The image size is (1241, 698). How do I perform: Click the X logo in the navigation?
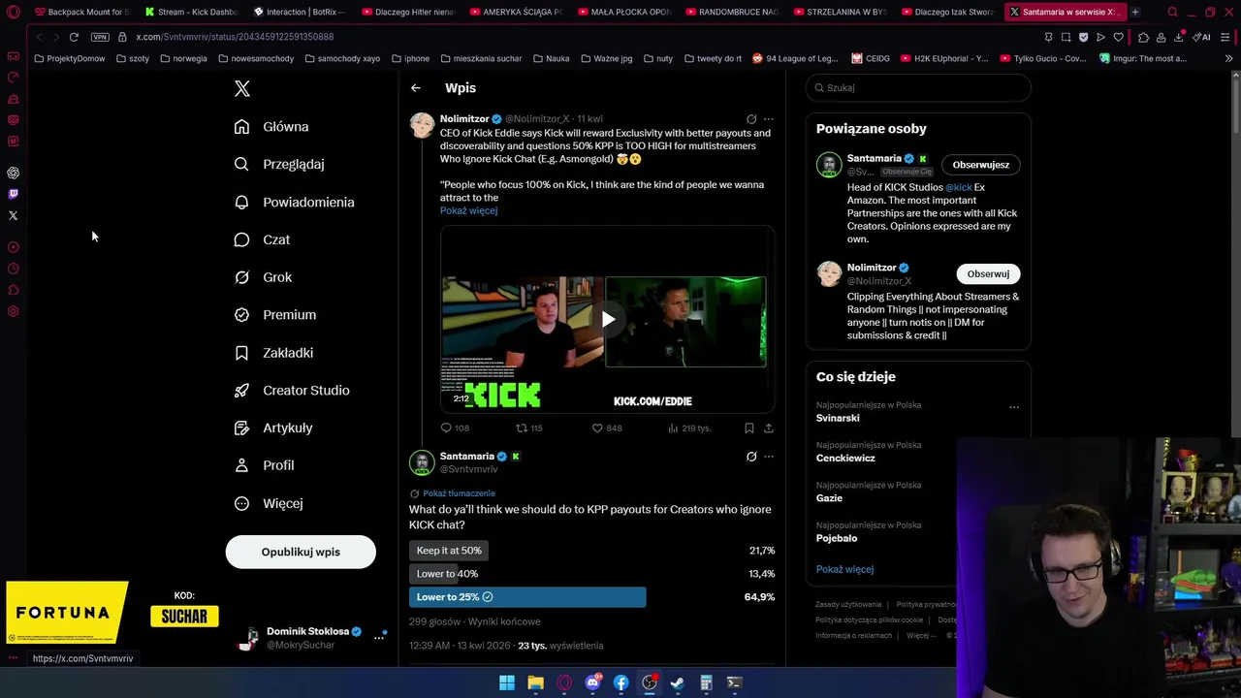242,88
